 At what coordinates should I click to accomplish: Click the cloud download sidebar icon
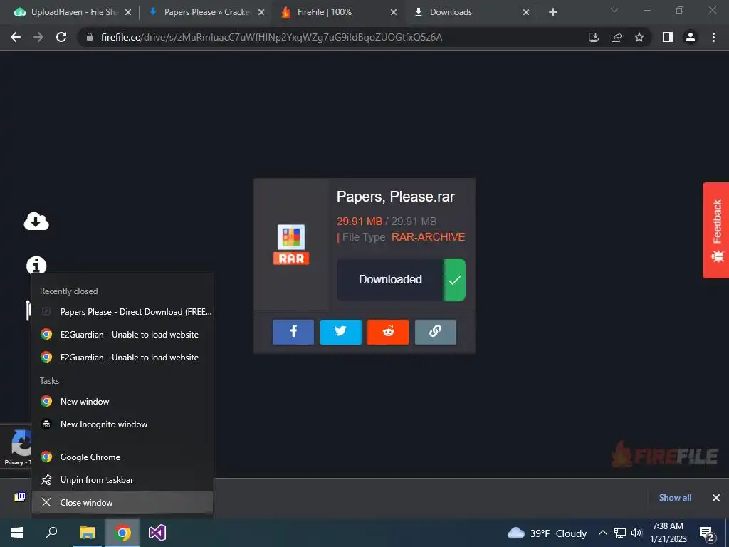(x=36, y=222)
